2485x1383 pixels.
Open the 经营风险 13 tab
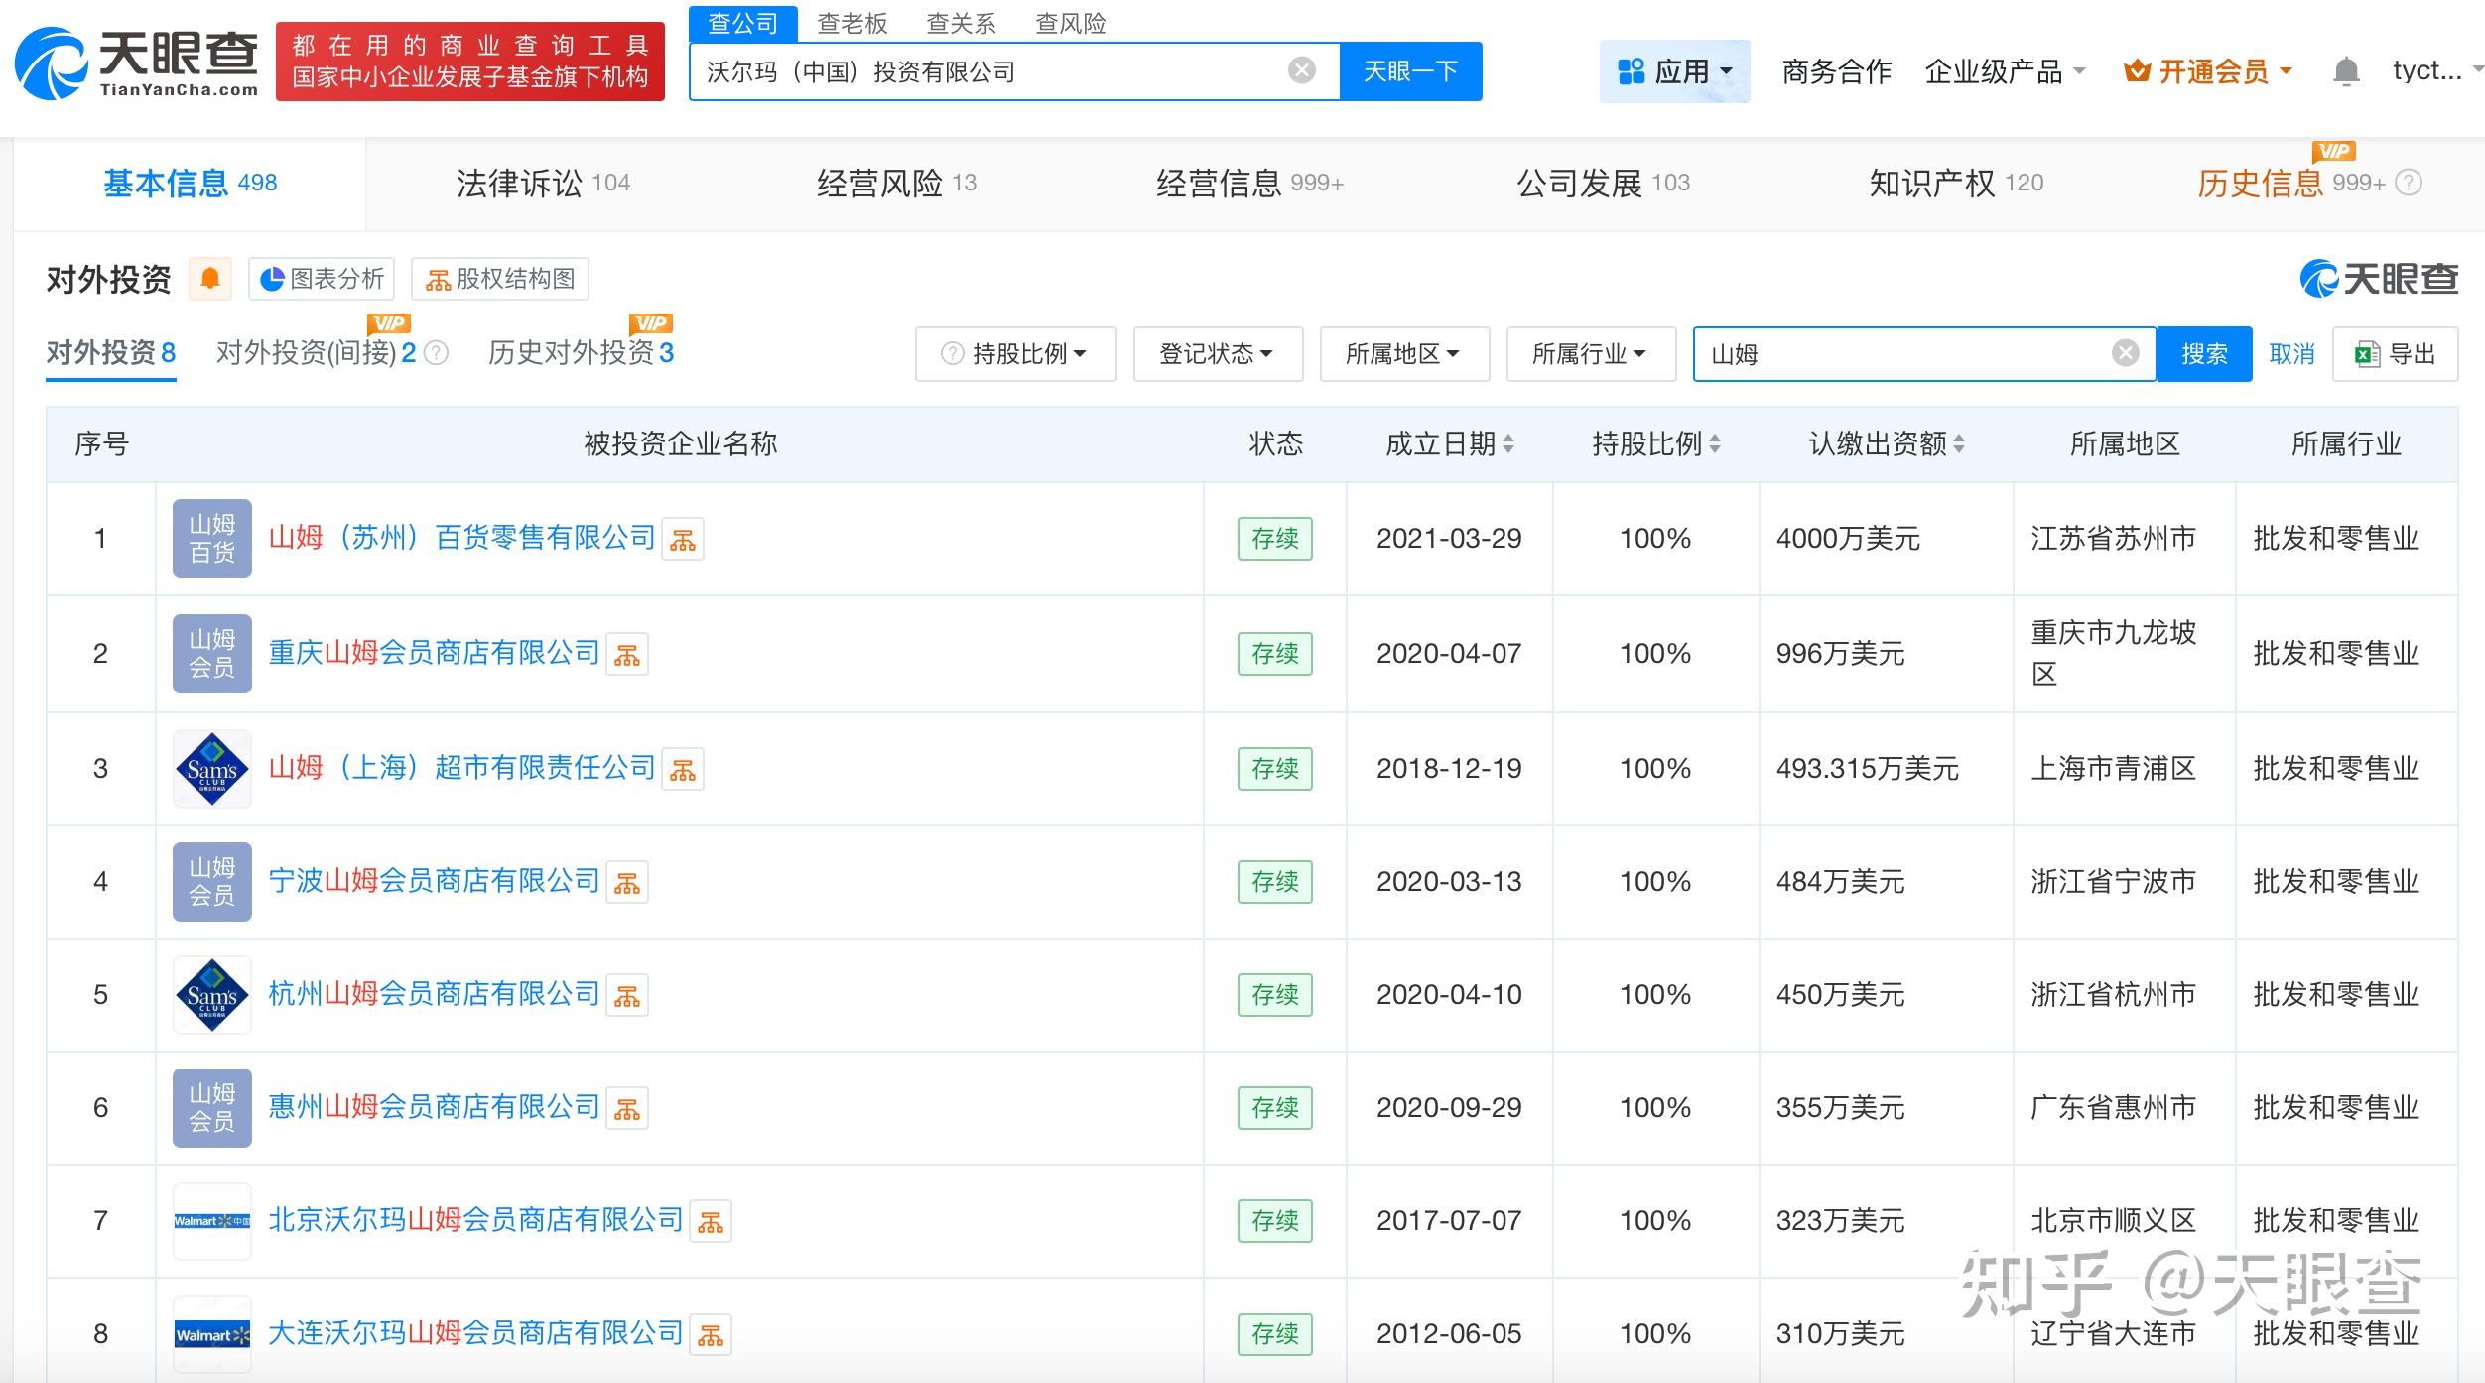coord(896,184)
